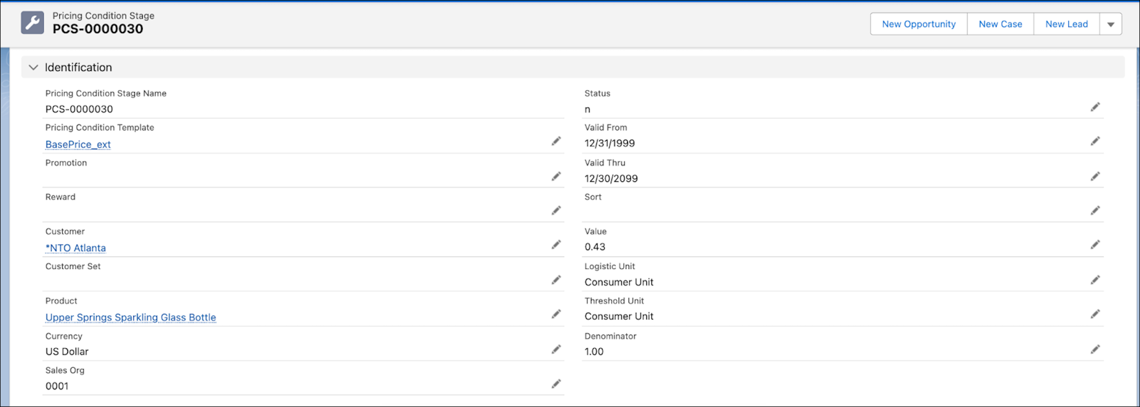Select the New Case action
The image size is (1140, 407).
[x=1000, y=24]
